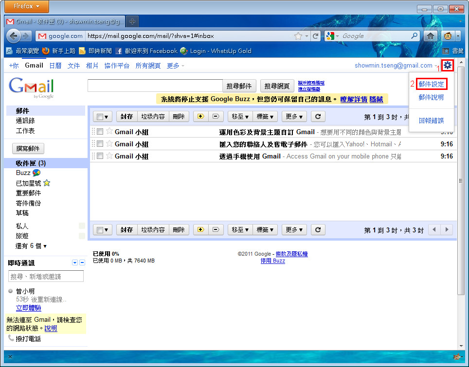Click the top toolbar 刪除 button
469x367 pixels.
179,116
